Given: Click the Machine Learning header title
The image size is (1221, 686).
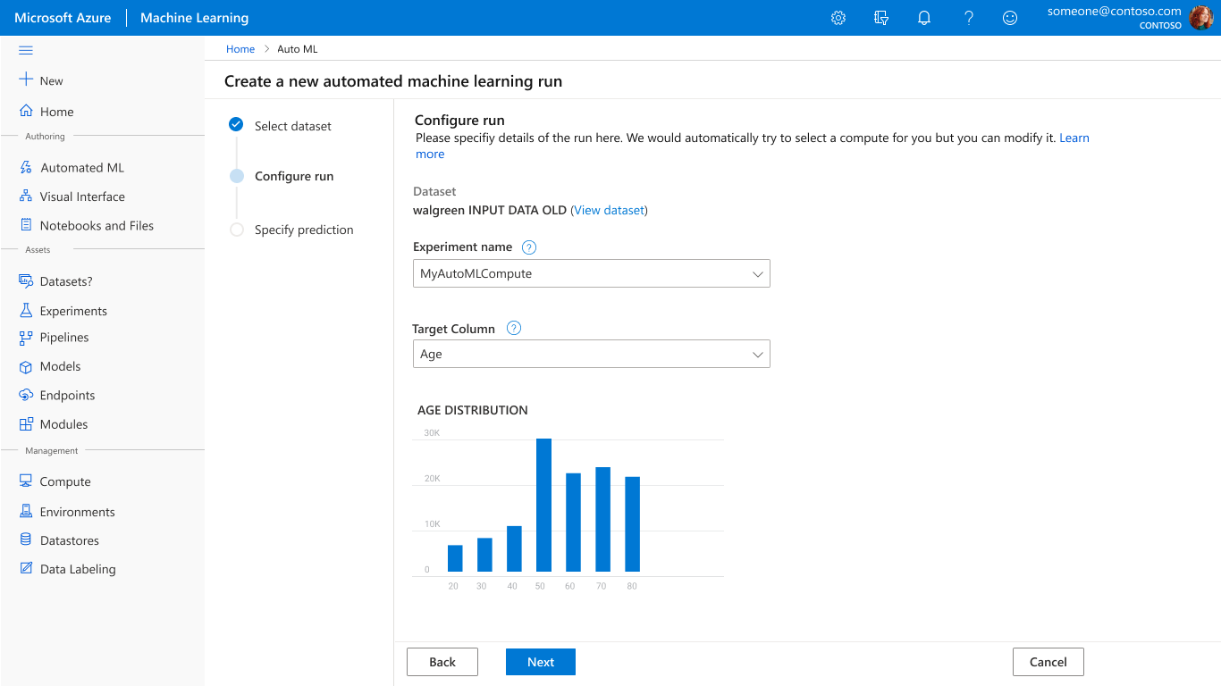Looking at the screenshot, I should (x=195, y=18).
